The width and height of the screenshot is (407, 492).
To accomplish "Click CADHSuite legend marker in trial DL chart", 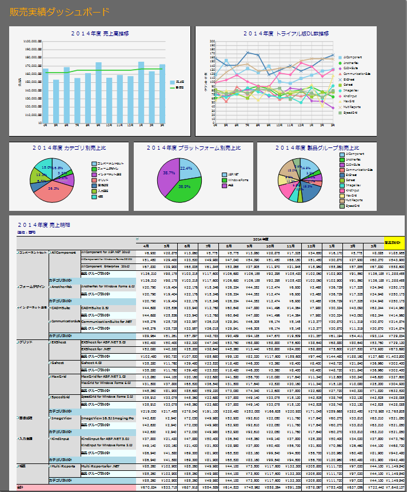I will (340, 69).
